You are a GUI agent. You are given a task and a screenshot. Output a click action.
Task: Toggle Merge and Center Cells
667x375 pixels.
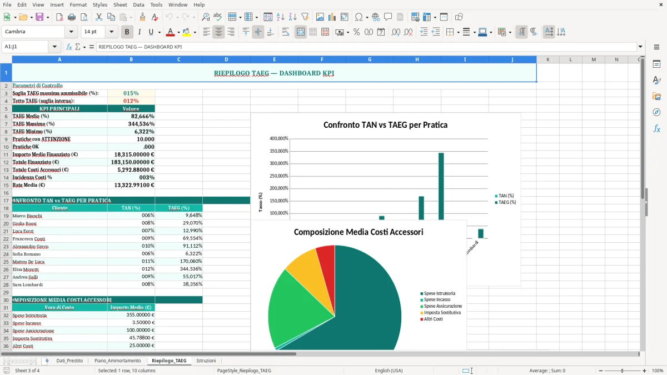click(x=301, y=32)
